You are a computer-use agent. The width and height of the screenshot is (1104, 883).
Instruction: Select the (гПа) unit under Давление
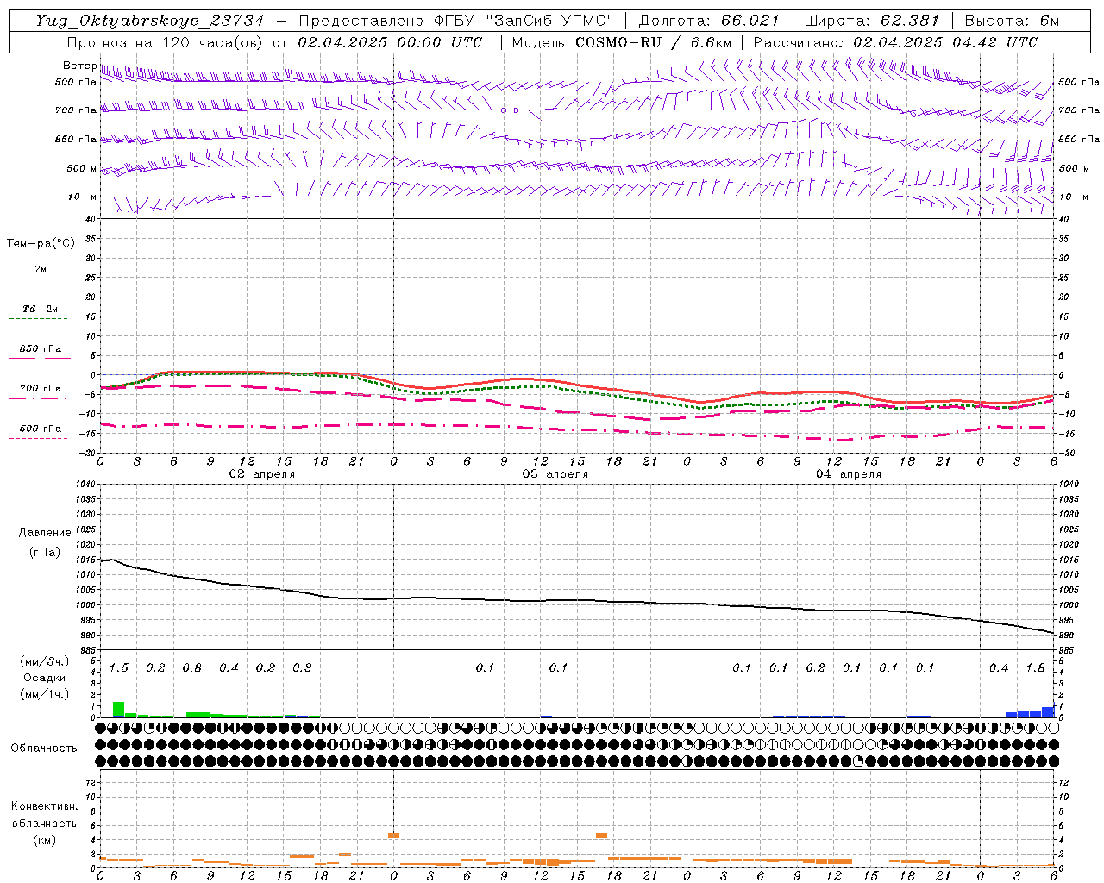[45, 553]
